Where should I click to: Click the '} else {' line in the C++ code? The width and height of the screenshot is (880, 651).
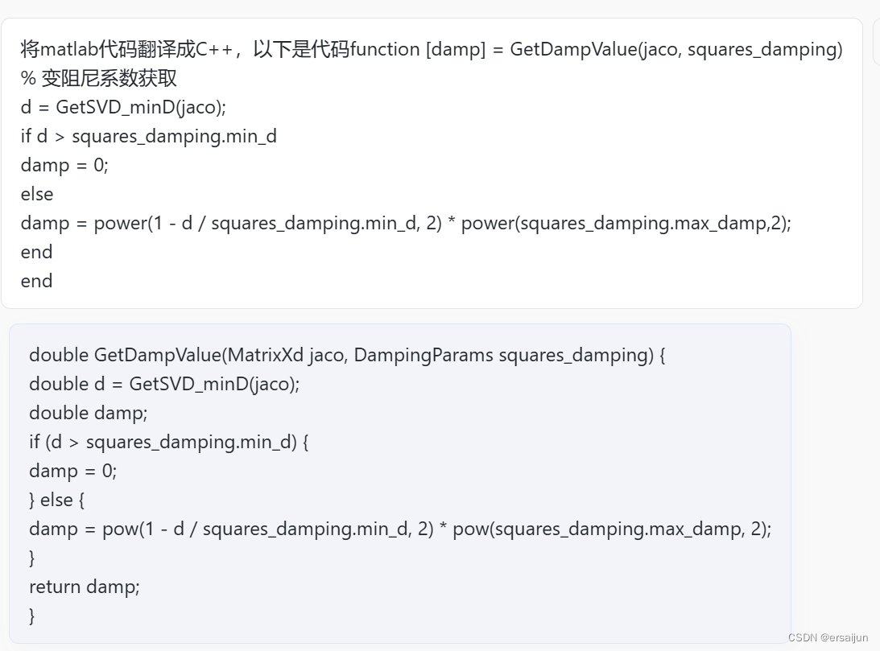coord(58,500)
